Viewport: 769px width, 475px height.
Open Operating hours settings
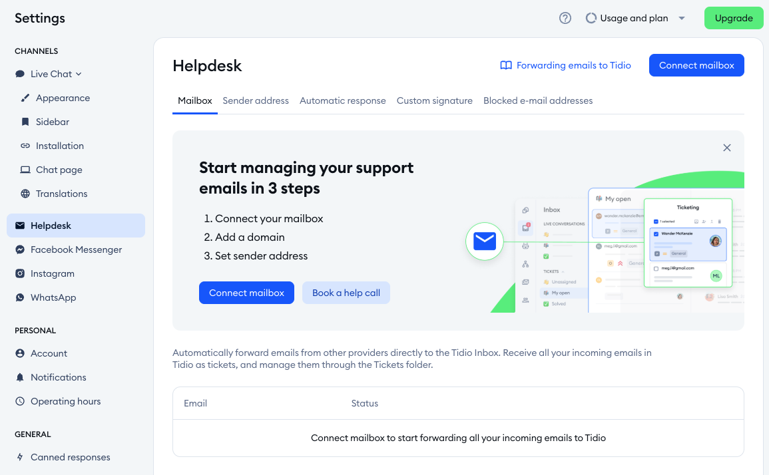66,401
